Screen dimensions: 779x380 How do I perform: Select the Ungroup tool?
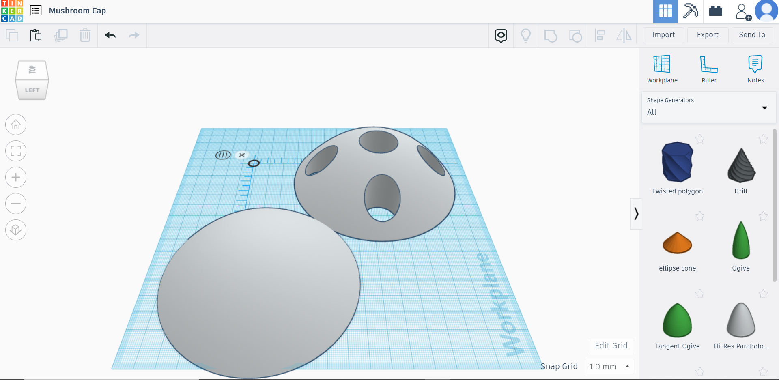pos(575,35)
